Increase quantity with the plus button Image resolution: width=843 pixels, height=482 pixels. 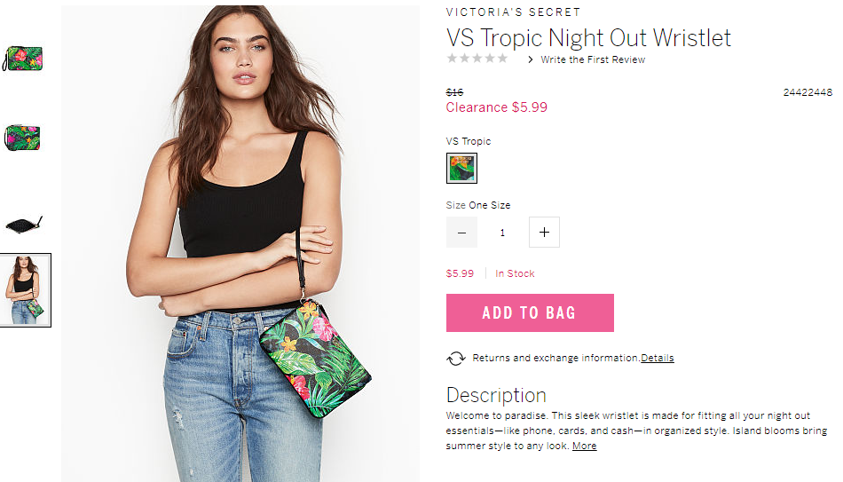click(544, 233)
